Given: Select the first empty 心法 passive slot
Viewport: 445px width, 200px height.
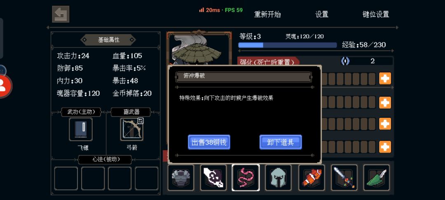Looking at the screenshot, I should click(x=66, y=179).
